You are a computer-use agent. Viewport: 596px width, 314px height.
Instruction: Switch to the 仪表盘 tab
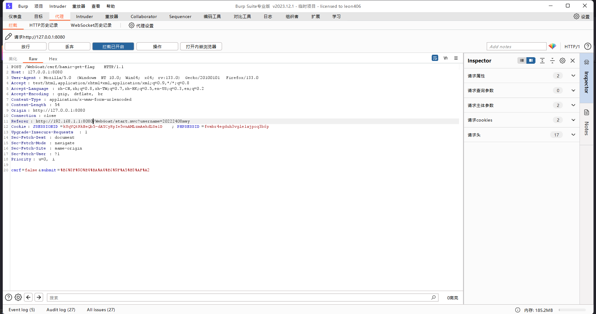[x=15, y=16]
